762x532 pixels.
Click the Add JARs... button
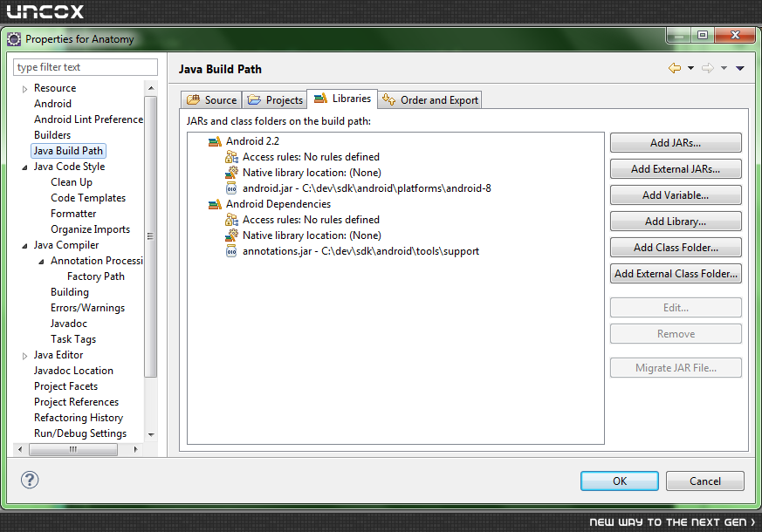[x=676, y=143]
